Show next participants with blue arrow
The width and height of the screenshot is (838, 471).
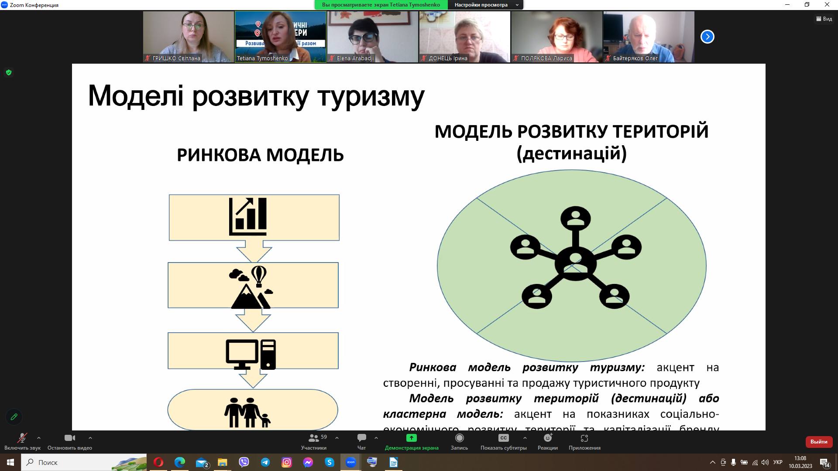707,37
